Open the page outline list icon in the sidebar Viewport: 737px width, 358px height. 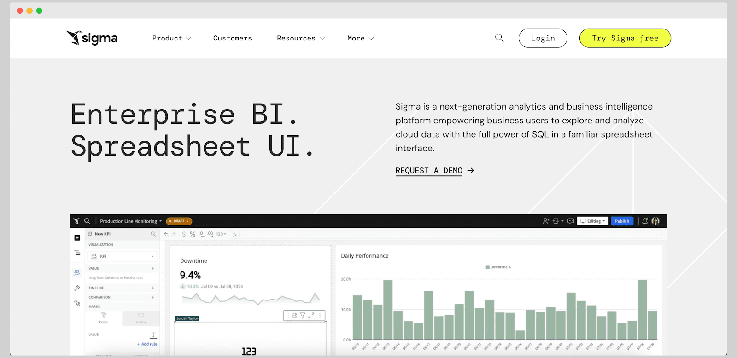(x=77, y=253)
